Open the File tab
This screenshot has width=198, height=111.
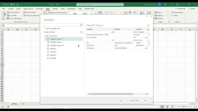tap(3, 9)
